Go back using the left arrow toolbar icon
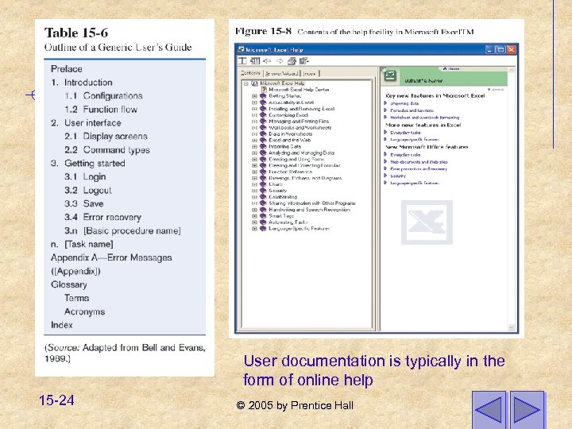The image size is (572, 429). [x=267, y=61]
